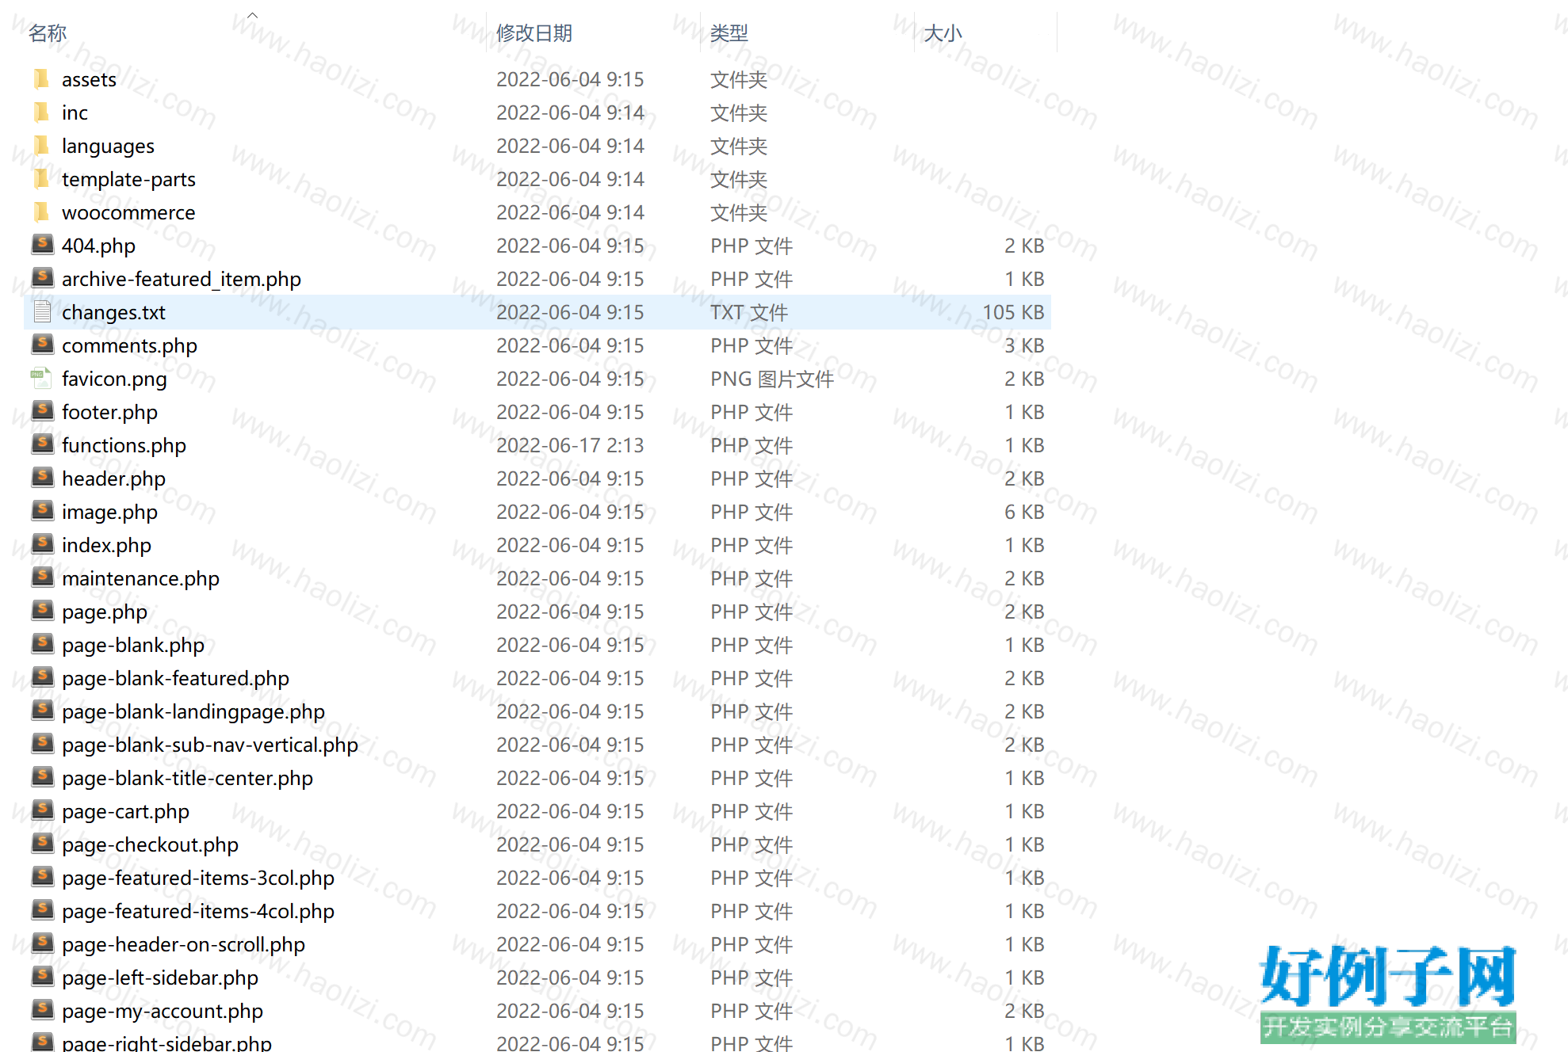Click the page-blank-featured.php file icon

42,677
